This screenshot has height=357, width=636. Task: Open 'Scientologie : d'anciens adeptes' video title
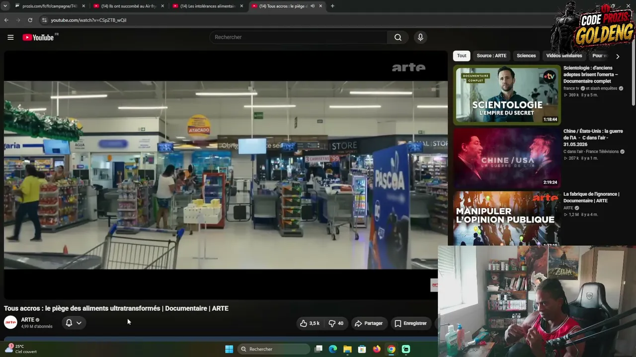591,74
